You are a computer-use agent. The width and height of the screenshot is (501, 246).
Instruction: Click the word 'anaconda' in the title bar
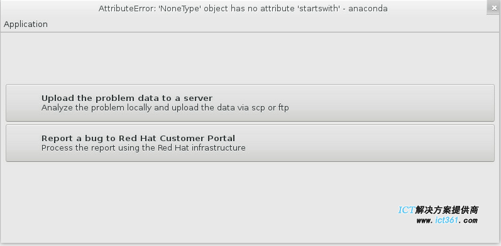[x=368, y=9]
